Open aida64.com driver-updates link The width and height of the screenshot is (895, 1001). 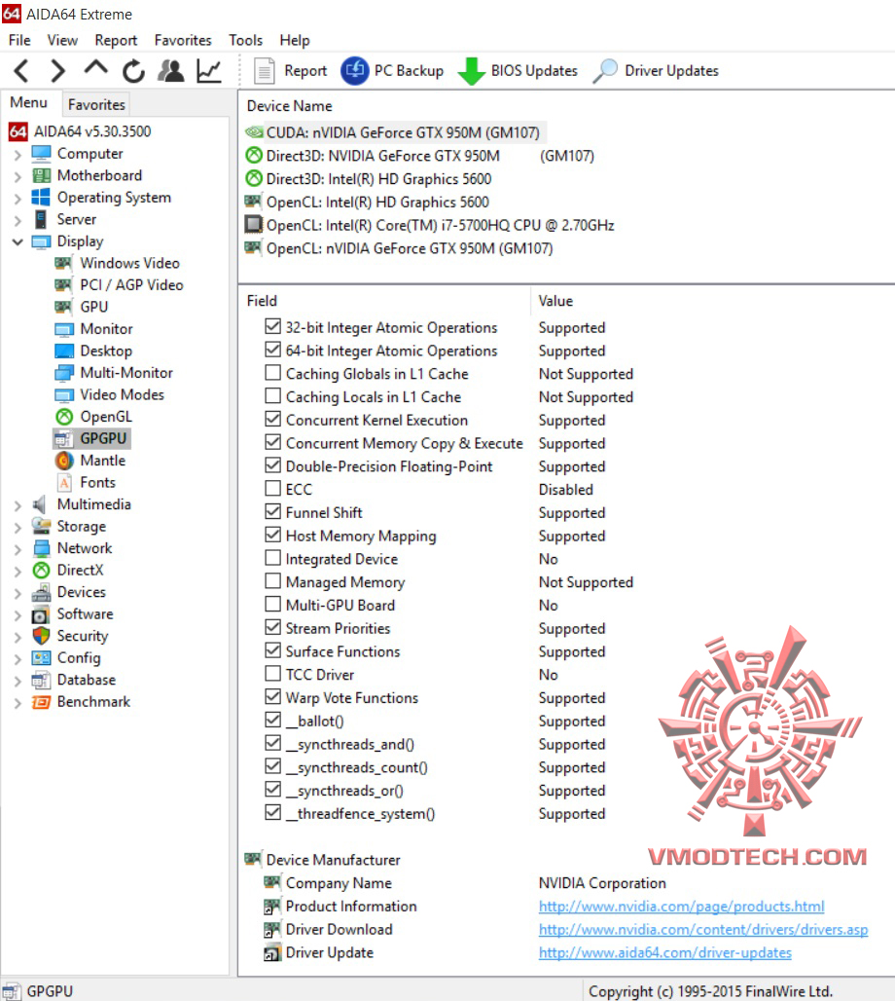[664, 952]
